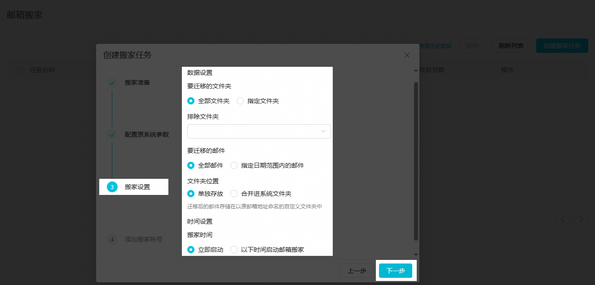Viewport: 595px width, 285px height.
Task: Select 指定日期范围内的邮件 option
Action: coord(234,165)
